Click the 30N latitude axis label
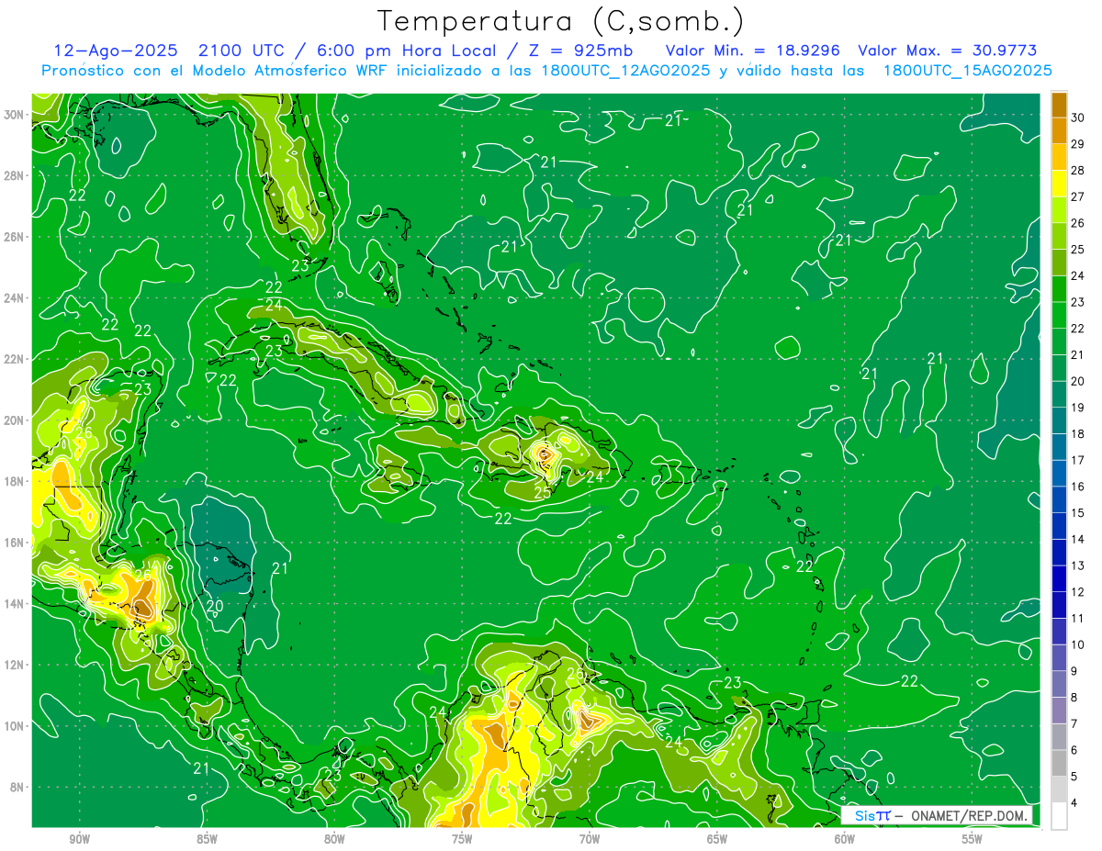Screen dimensions: 1102x851 [15, 114]
